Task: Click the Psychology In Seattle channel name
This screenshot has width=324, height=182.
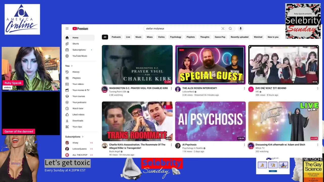Action: (x=193, y=148)
